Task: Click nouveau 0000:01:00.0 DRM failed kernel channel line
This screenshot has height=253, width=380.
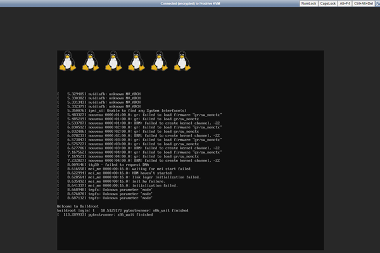Action: [x=139, y=123]
